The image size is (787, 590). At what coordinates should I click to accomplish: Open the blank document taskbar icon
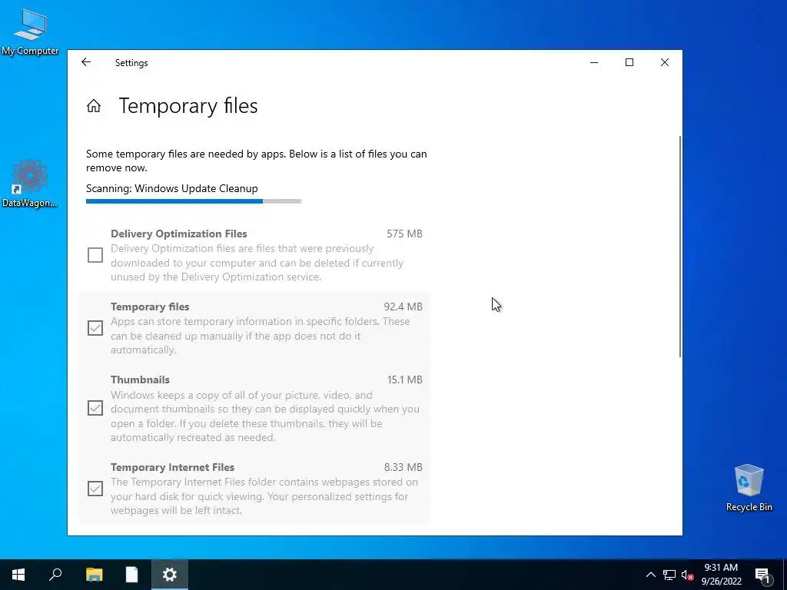tap(131, 575)
